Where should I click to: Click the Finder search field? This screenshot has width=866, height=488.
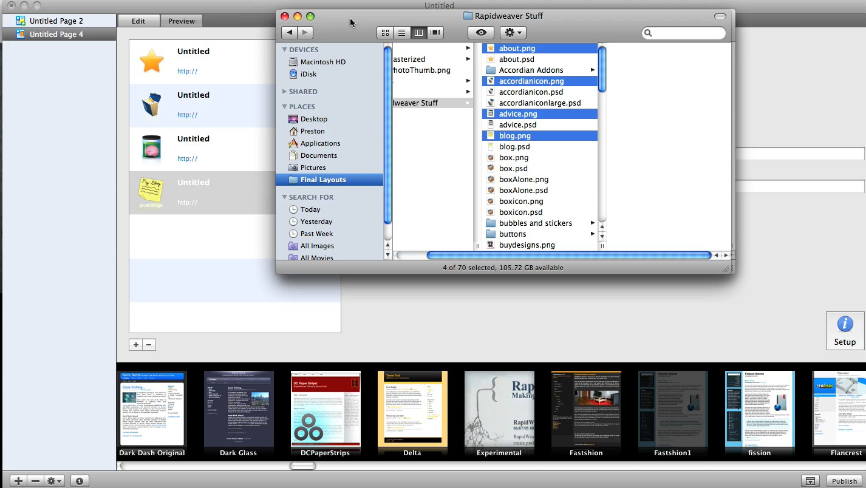click(684, 33)
